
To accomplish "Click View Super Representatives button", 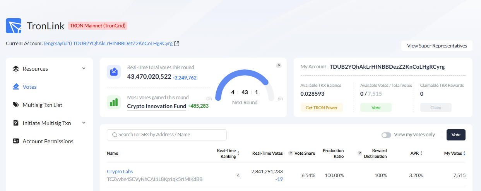I will point(437,46).
